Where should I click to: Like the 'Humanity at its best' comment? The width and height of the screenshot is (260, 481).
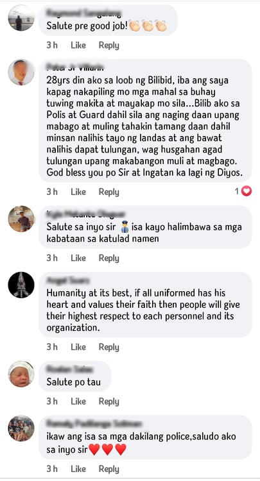coord(78,347)
